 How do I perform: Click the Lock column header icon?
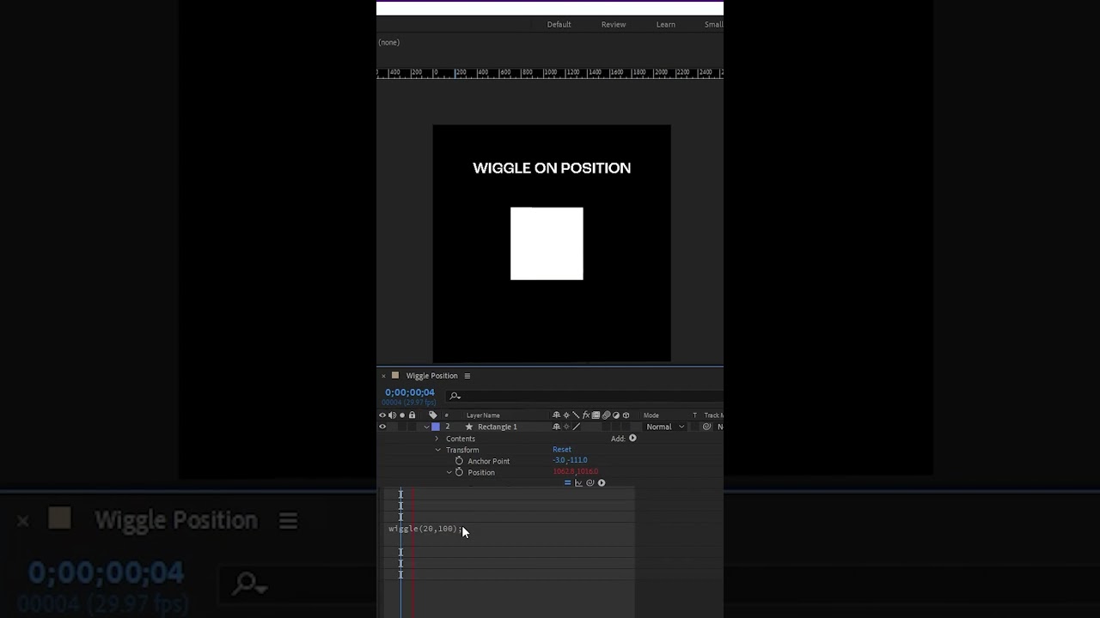pos(412,415)
